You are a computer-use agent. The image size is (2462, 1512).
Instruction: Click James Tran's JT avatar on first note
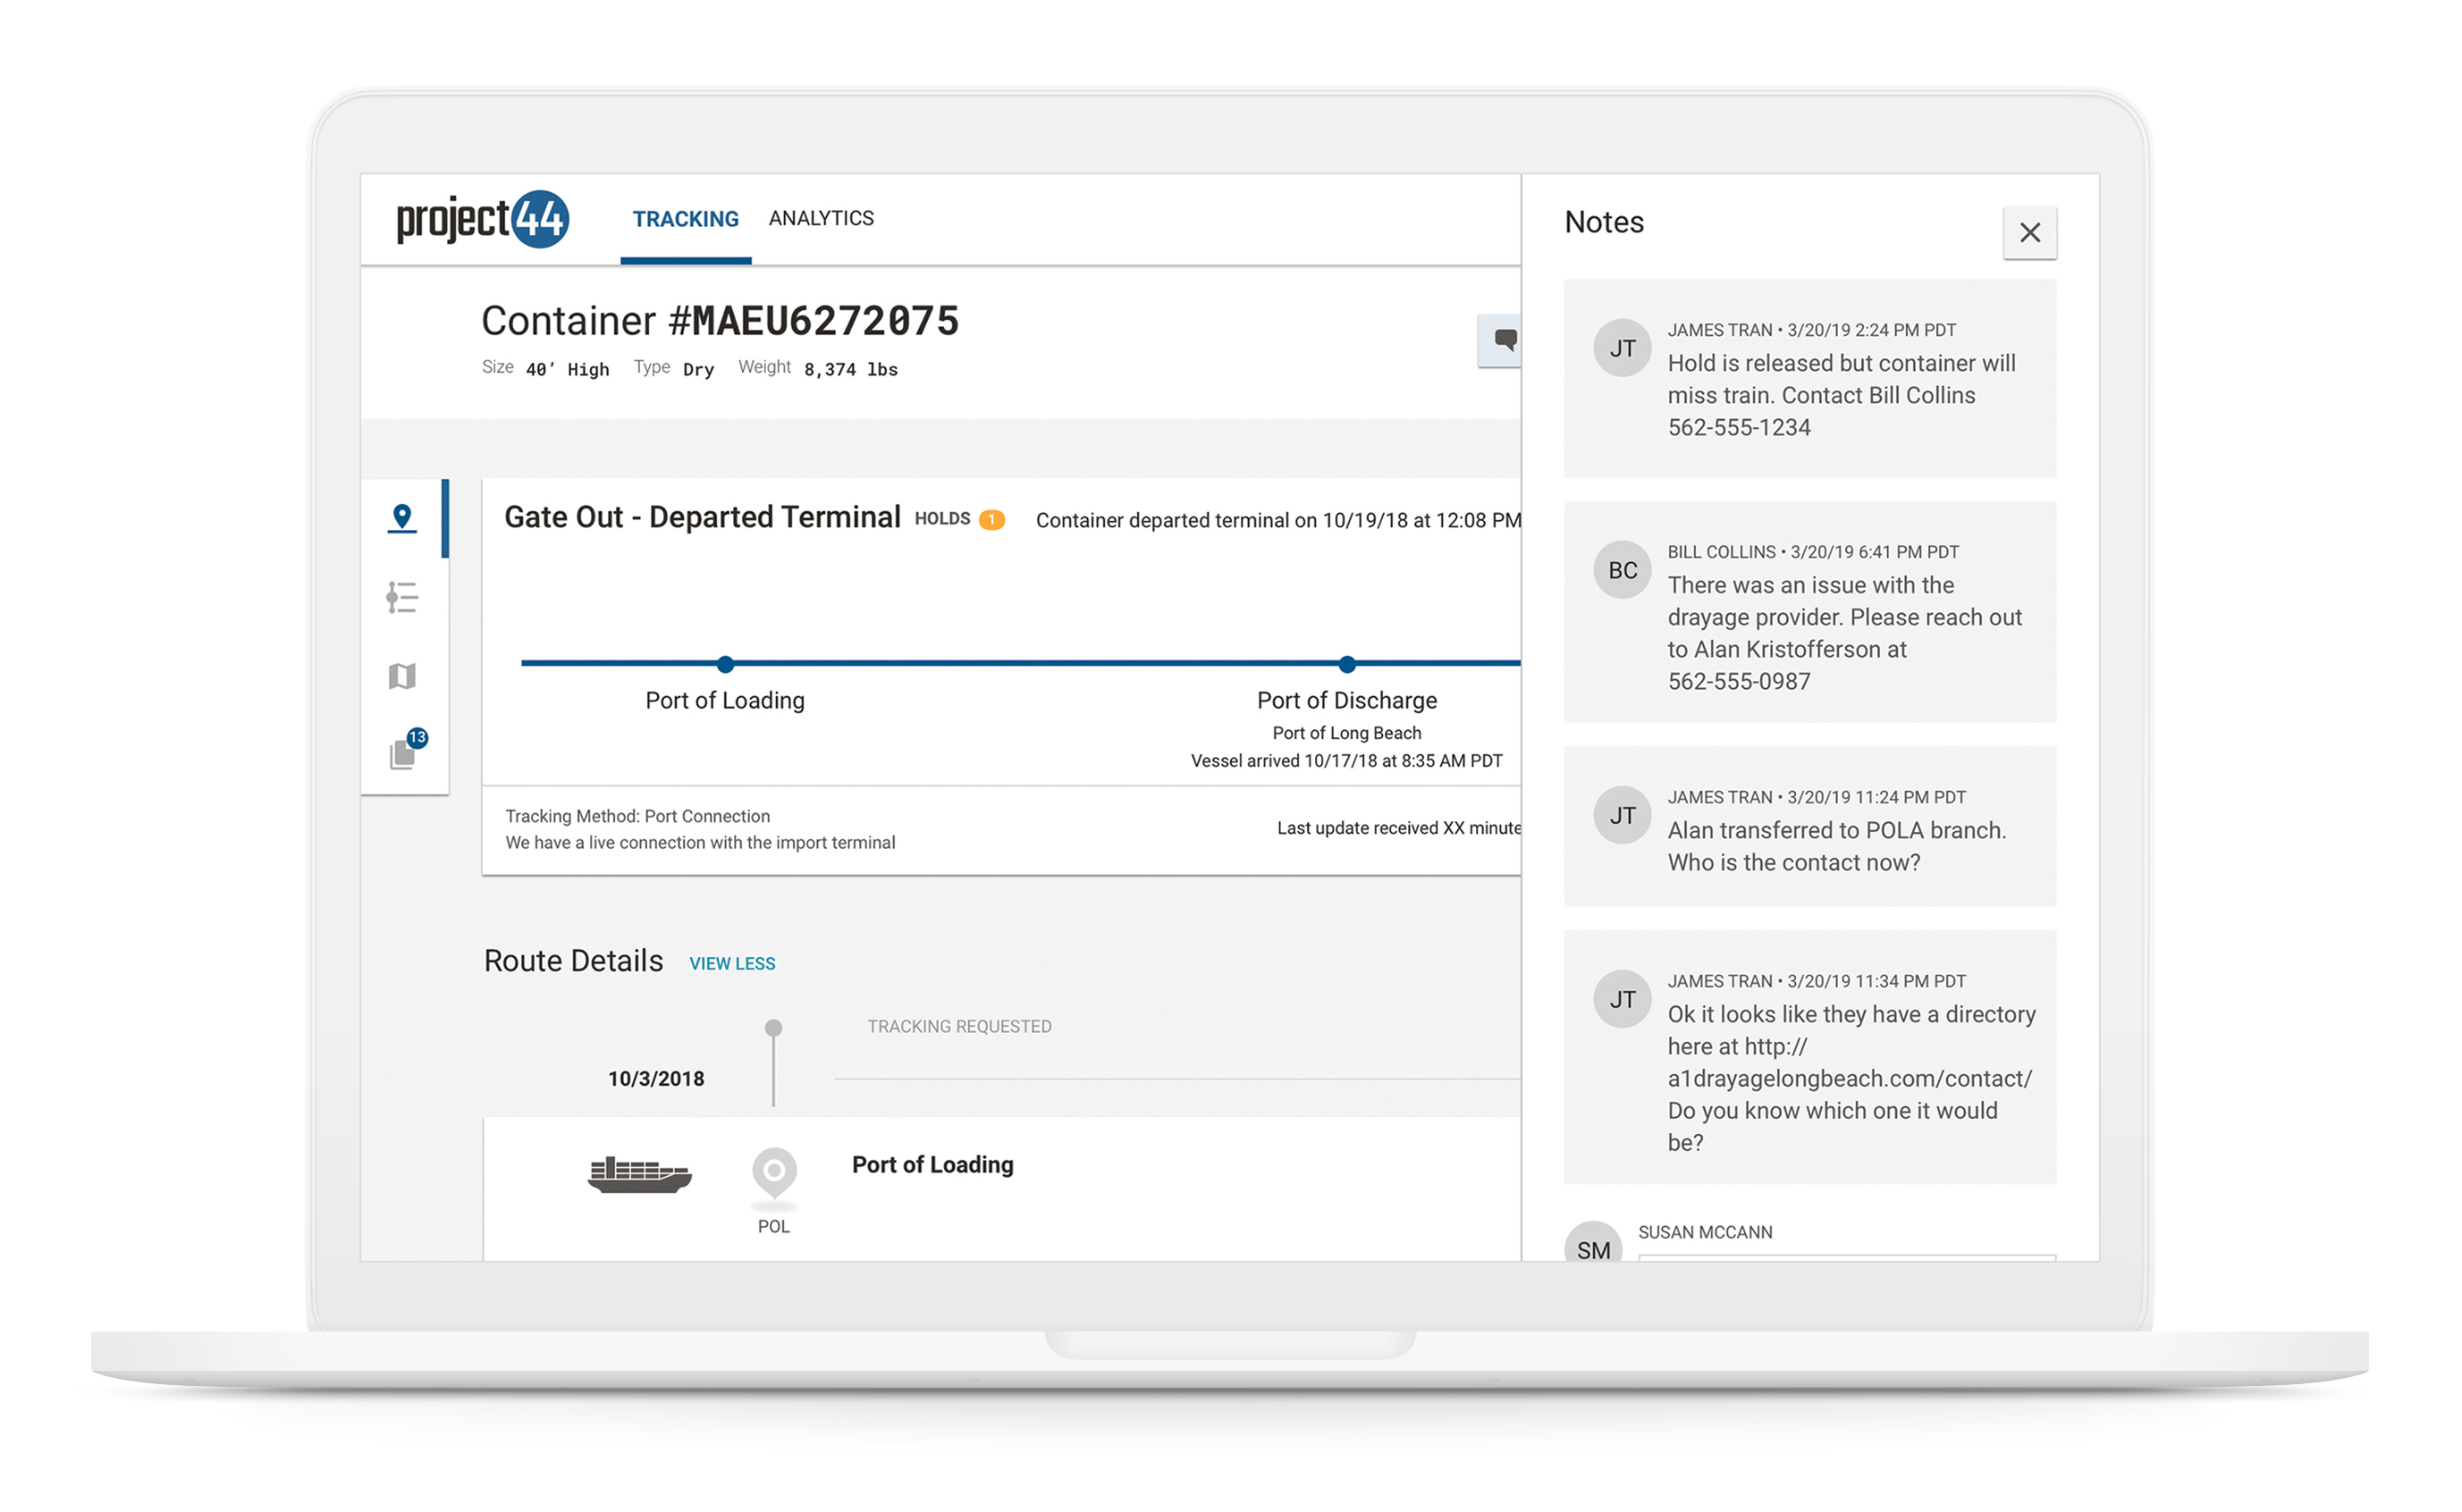(1622, 348)
